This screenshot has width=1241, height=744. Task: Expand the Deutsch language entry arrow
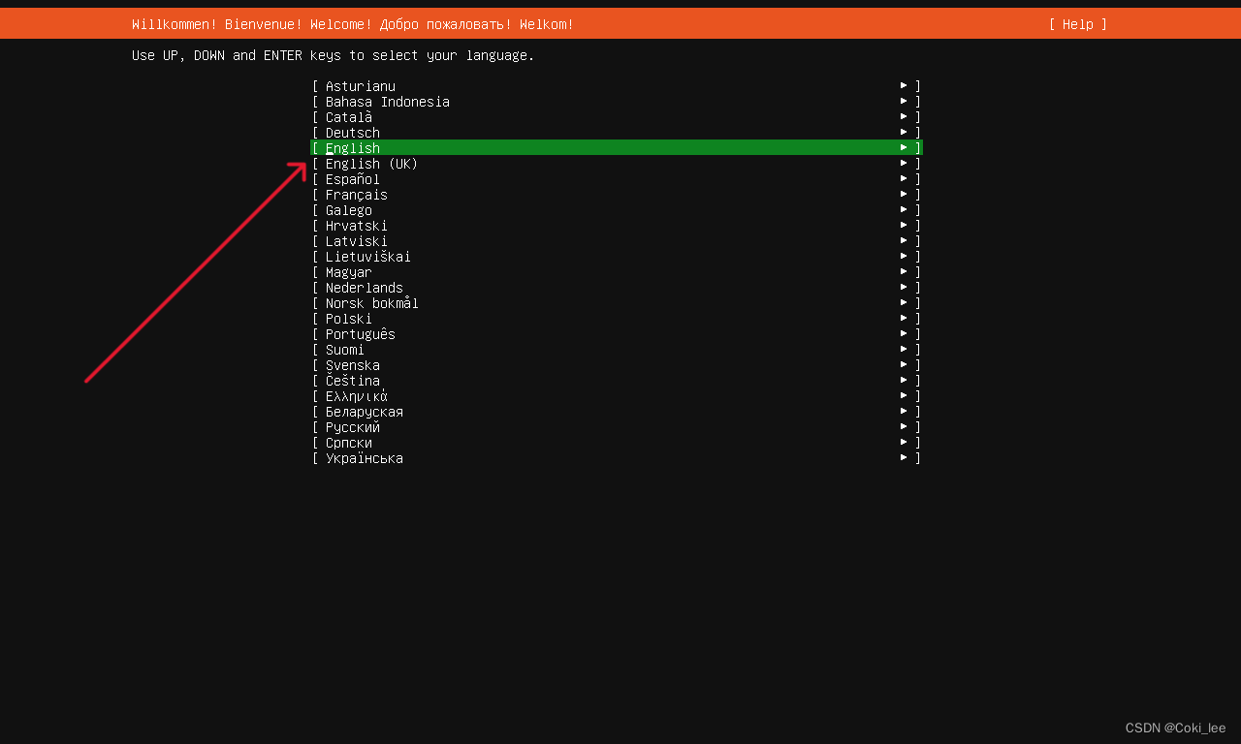pyautogui.click(x=904, y=132)
